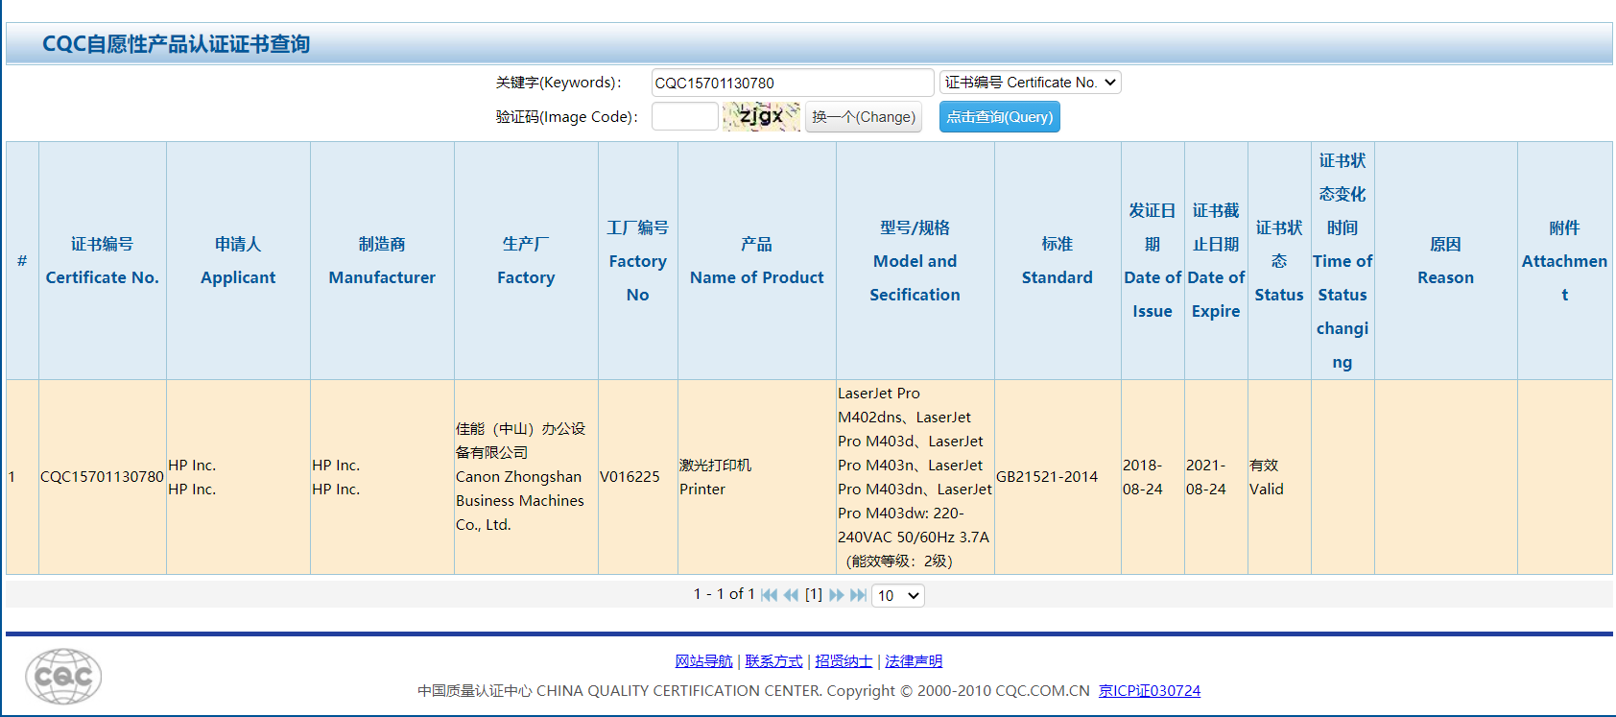
Task: Click the 生产厂 Factory column header
Action: pos(526,261)
